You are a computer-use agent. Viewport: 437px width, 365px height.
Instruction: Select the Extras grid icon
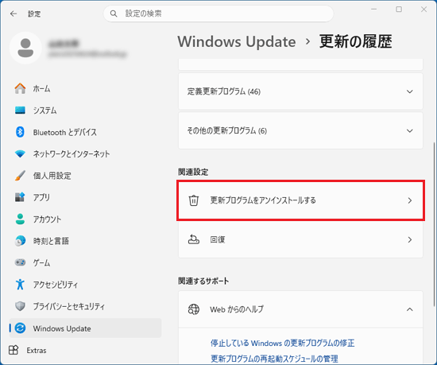coord(14,350)
